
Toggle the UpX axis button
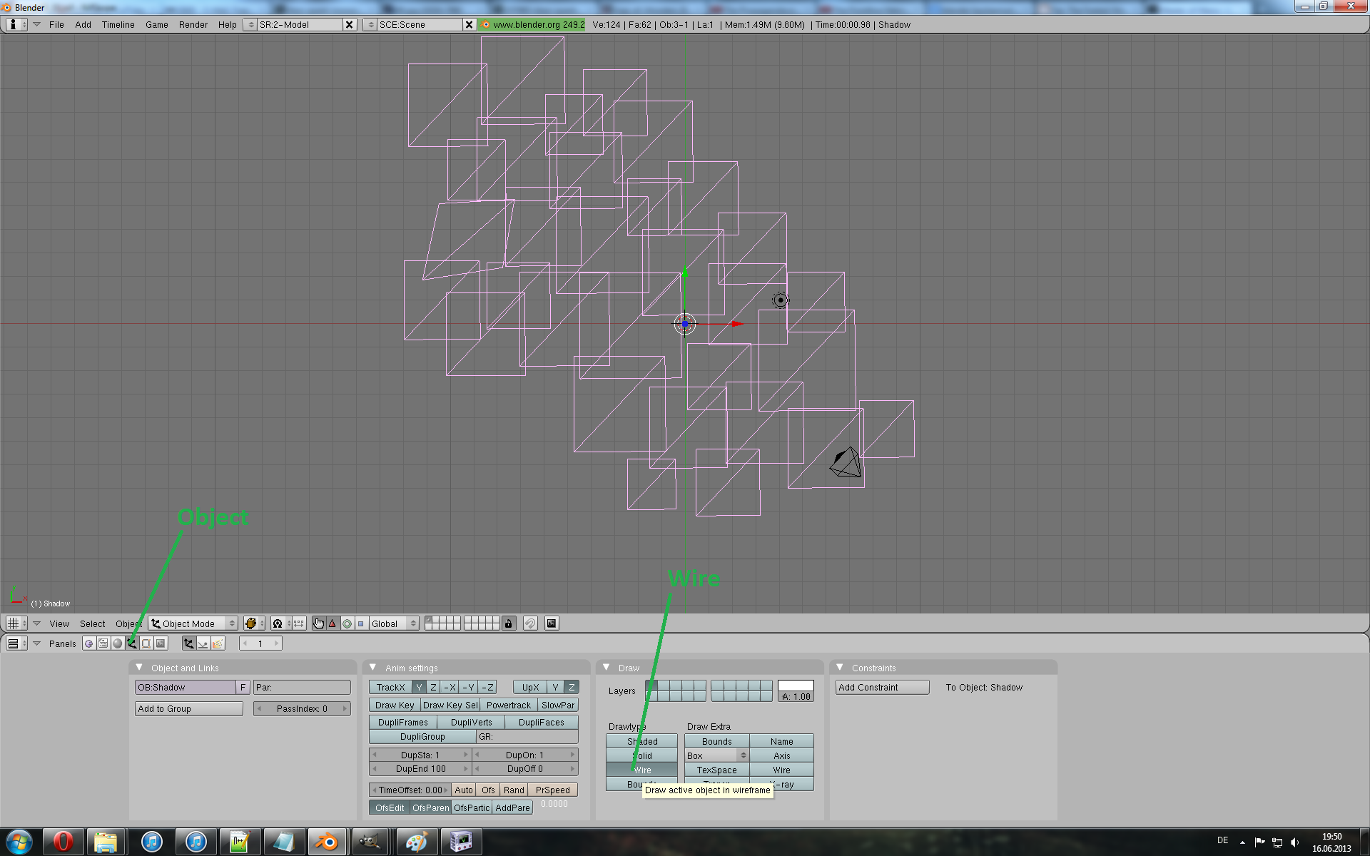(x=530, y=687)
